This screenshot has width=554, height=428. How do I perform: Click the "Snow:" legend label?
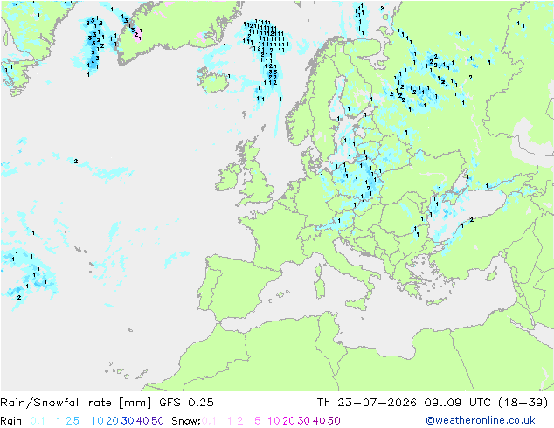tap(186, 421)
